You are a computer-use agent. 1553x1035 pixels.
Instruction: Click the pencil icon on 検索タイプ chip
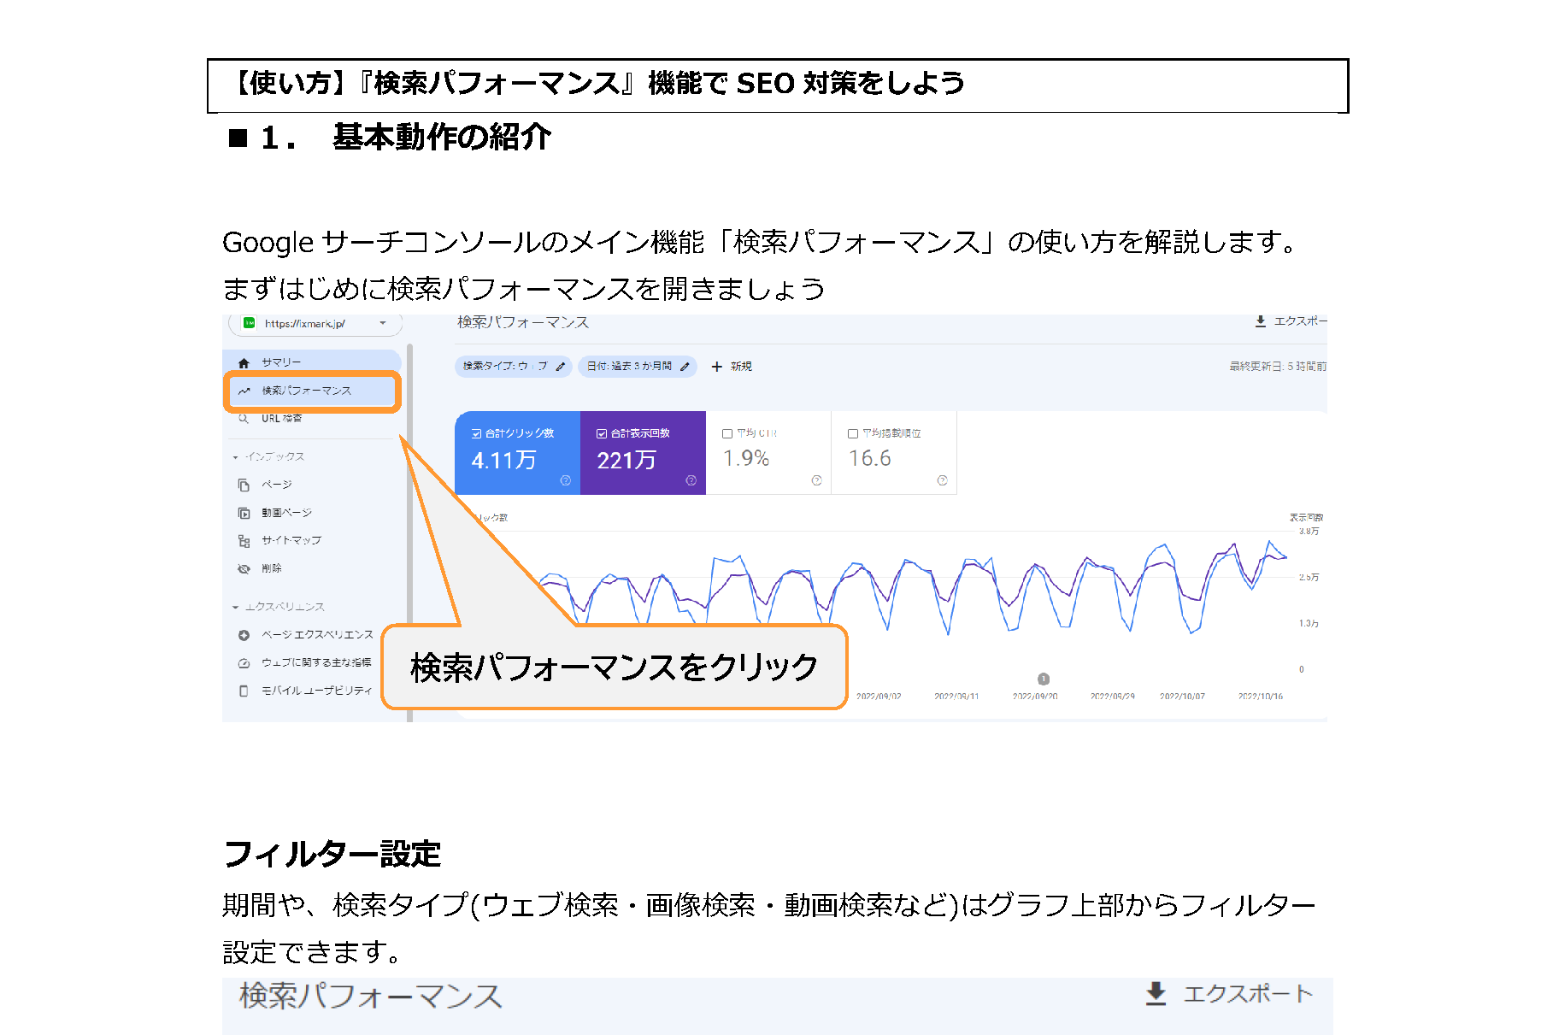pos(560,367)
